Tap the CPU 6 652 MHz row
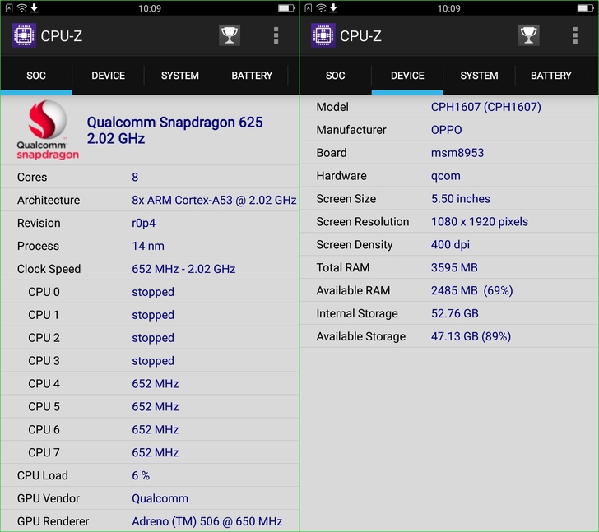Viewport: 599px width, 532px height. click(150, 429)
